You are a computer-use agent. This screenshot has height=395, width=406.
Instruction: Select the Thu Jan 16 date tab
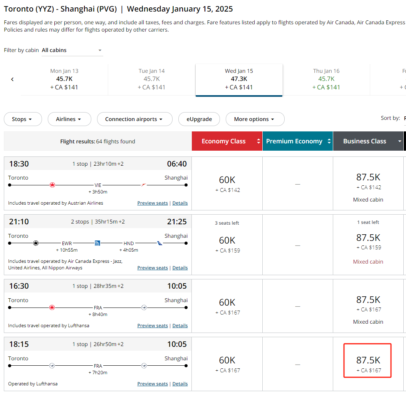(326, 79)
